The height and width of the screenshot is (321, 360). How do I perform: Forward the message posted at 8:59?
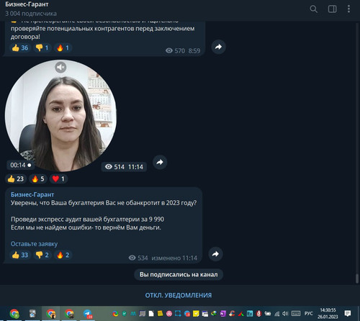click(x=218, y=47)
